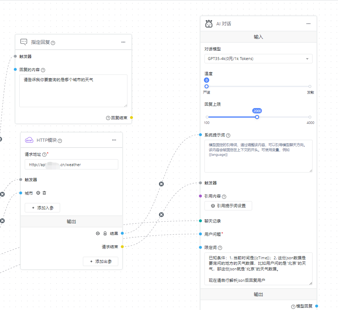Click the 添加入参 button

42,208
